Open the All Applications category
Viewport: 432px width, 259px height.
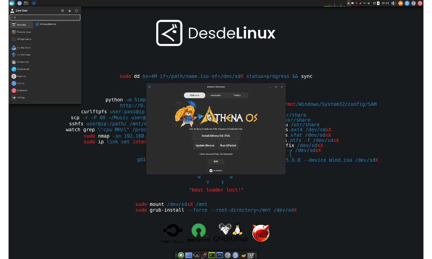[22, 39]
